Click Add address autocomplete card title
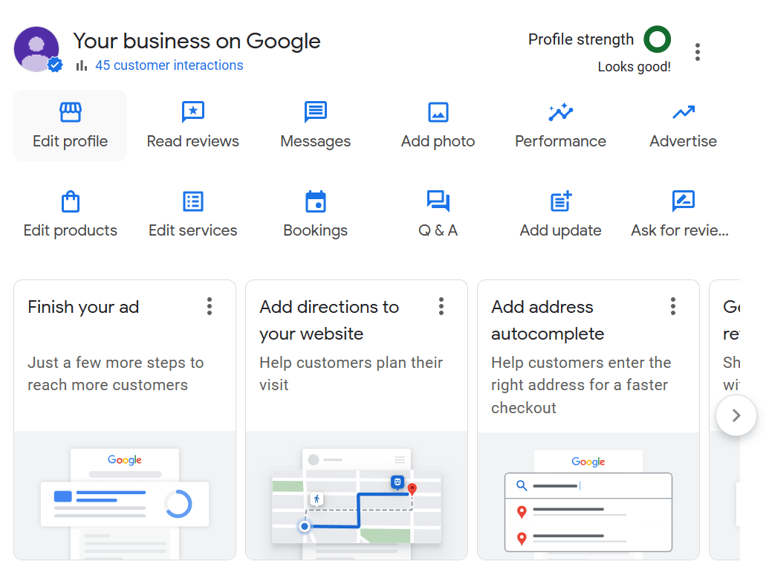 click(548, 320)
